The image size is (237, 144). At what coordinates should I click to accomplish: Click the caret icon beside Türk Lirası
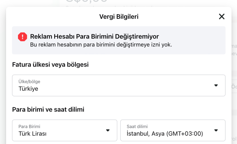pos(108,130)
